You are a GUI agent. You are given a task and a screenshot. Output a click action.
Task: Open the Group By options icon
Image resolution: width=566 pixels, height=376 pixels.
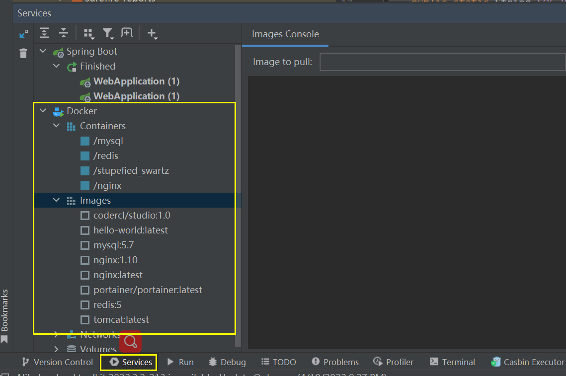89,34
